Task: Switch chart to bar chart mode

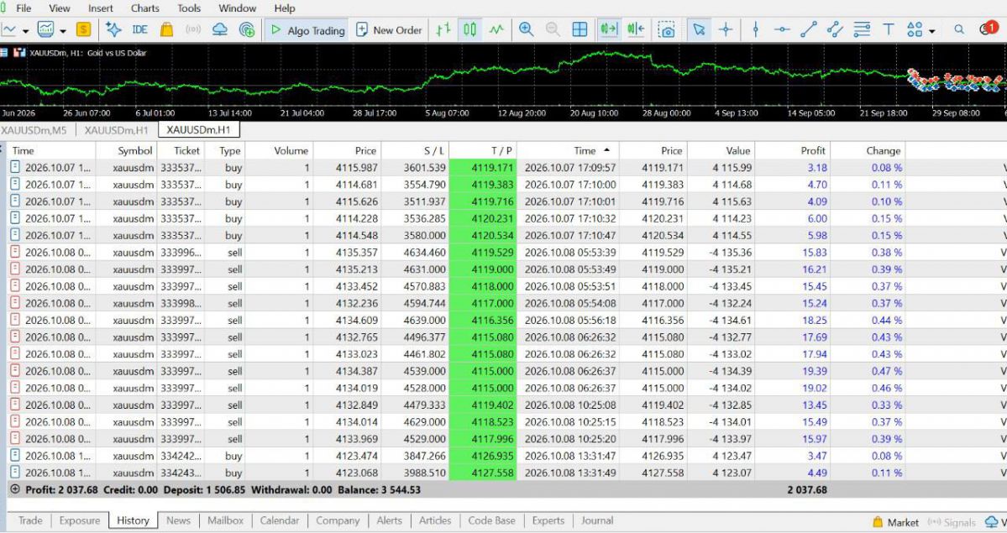Action: tap(443, 29)
